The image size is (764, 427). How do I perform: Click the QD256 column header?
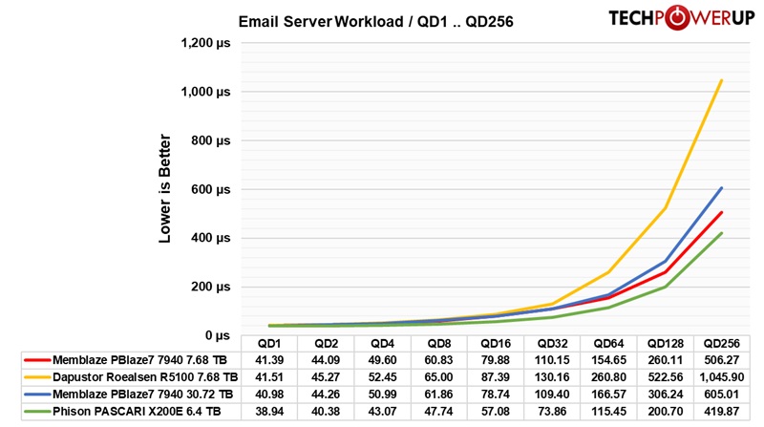pyautogui.click(x=721, y=342)
